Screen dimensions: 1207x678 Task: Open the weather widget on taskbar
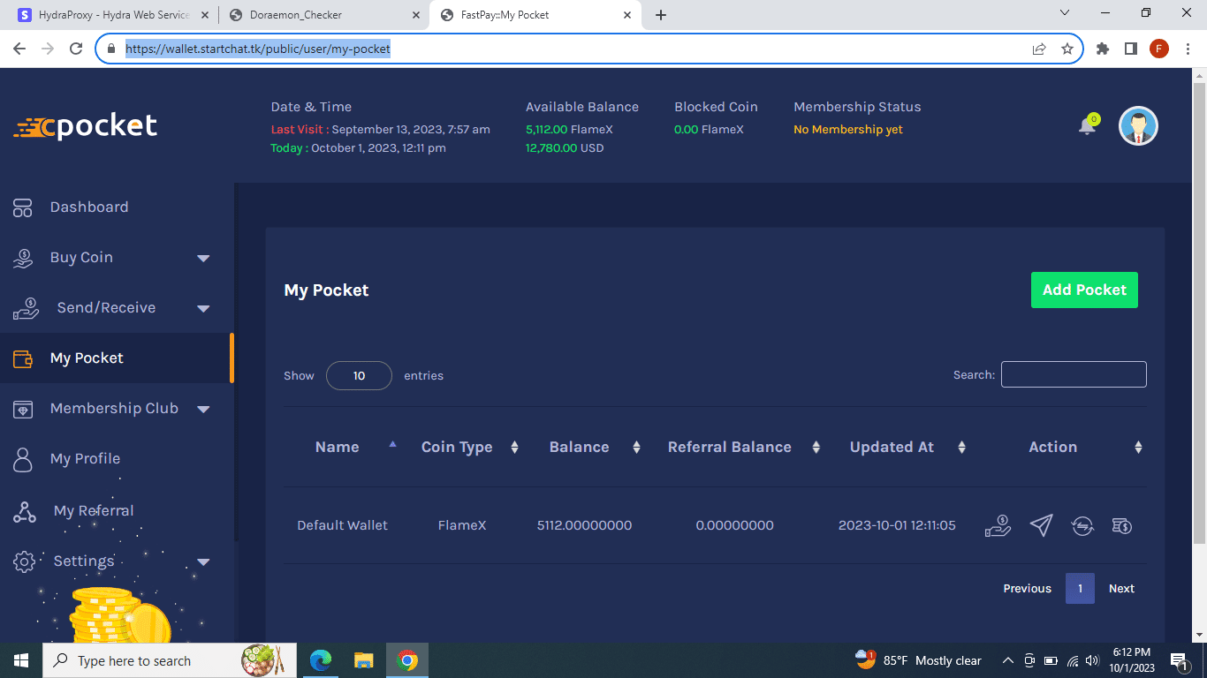tap(918, 660)
